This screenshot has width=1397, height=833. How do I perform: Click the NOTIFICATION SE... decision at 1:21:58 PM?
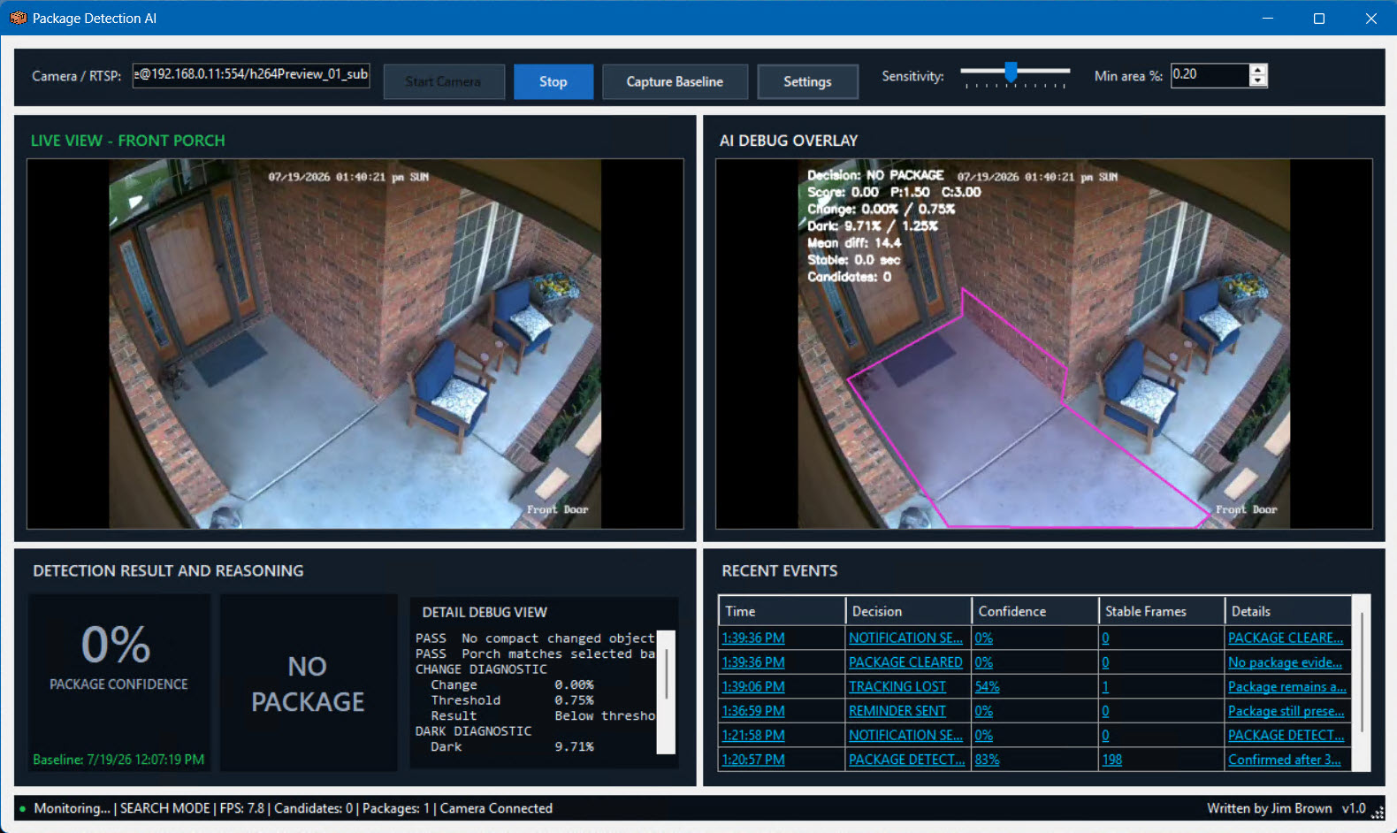pos(906,736)
